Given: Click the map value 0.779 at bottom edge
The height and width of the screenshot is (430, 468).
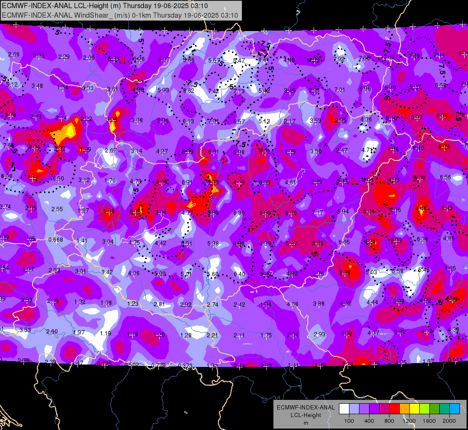Looking at the screenshot, I should click(x=158, y=365).
